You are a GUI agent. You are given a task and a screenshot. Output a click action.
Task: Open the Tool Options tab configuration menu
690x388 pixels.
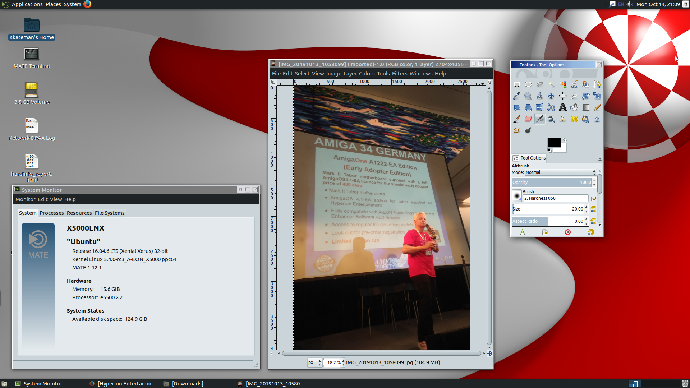point(600,158)
